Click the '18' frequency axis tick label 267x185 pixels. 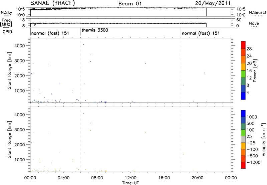(x=22, y=20)
